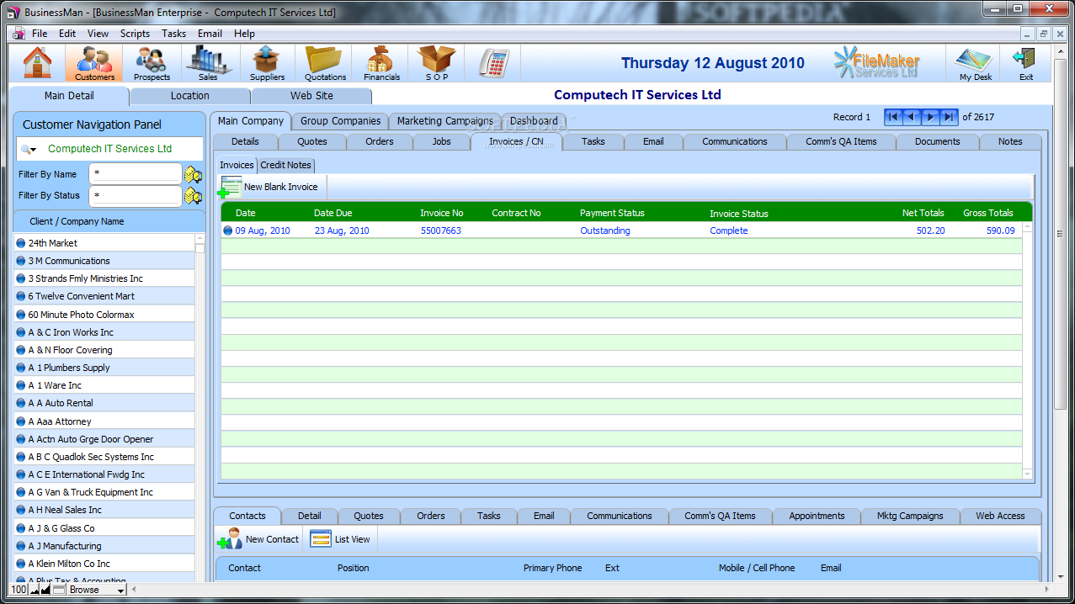Open My Desk
This screenshot has width=1075, height=604.
point(976,63)
